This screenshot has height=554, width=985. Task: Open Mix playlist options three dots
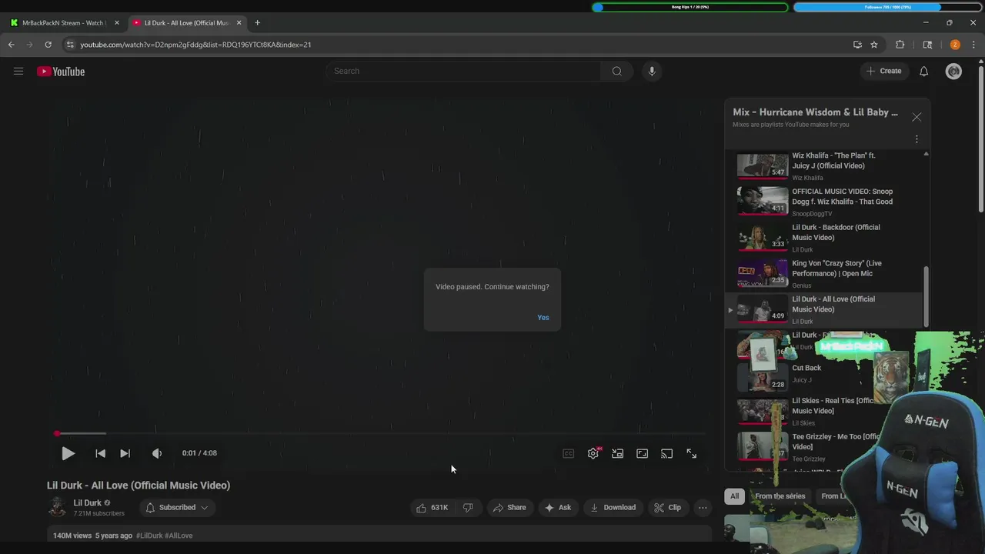pos(917,139)
